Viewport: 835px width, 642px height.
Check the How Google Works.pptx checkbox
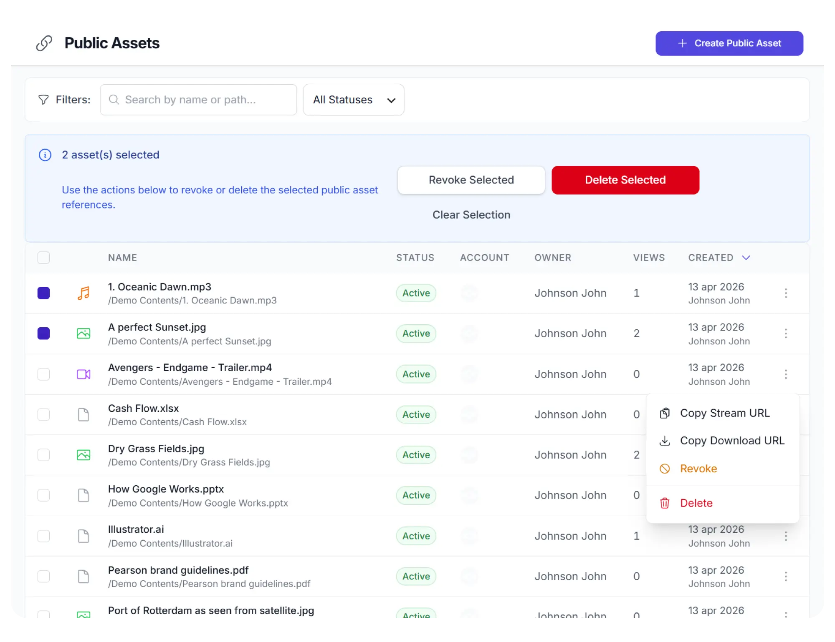pos(43,495)
